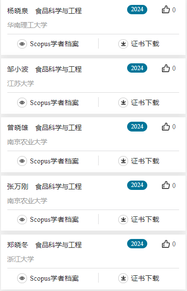The width and height of the screenshot is (187, 291).
Task: Open Scopus学者档案 for 杨晓泉
Action: tap(54, 44)
